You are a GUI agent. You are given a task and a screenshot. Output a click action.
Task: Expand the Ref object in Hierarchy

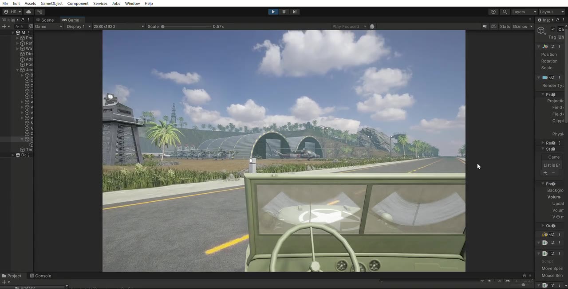click(17, 43)
